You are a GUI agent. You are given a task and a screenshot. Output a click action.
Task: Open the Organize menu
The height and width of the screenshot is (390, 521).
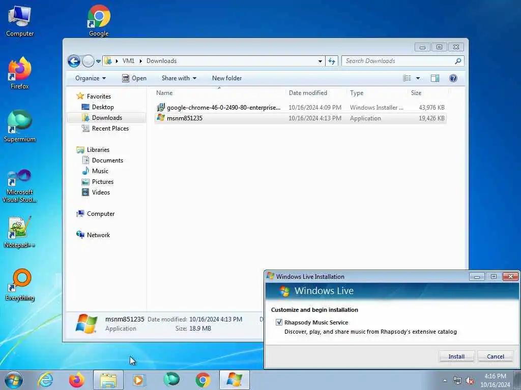[x=91, y=78]
